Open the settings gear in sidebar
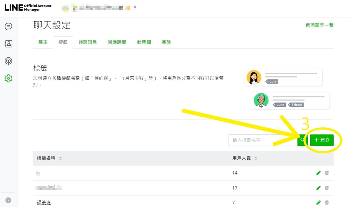Viewport: 350px width, 207px height. tap(8, 79)
